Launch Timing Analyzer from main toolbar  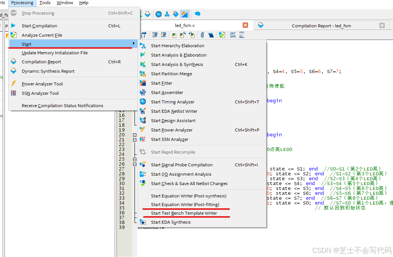click(x=159, y=14)
